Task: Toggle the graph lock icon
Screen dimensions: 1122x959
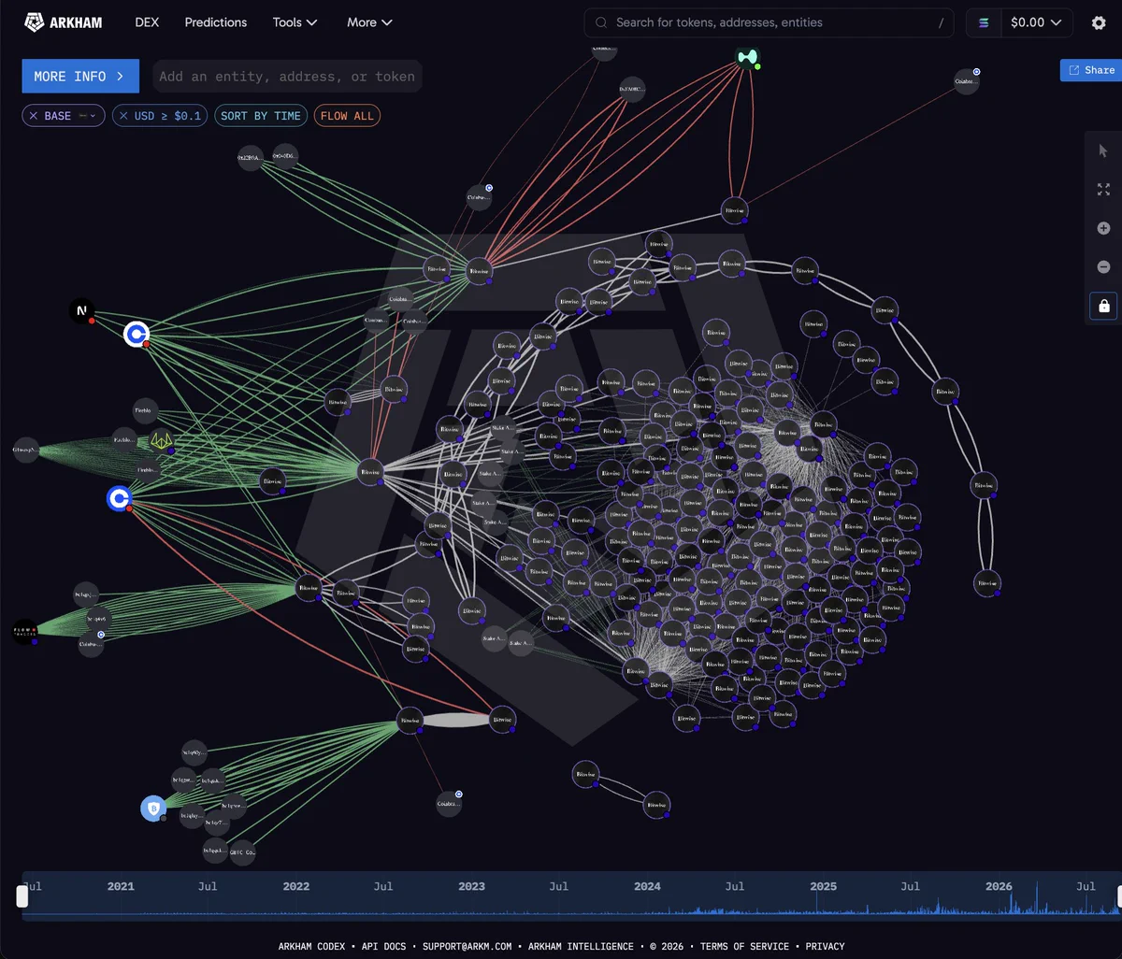Action: coord(1103,306)
